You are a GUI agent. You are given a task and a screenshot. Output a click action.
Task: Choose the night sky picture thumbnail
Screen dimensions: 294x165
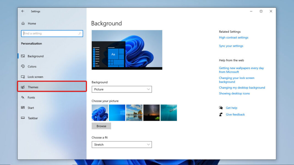click(x=151, y=112)
